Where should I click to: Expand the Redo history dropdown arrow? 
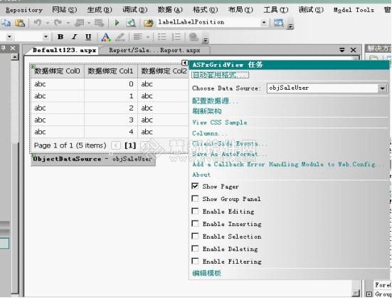coord(68,23)
